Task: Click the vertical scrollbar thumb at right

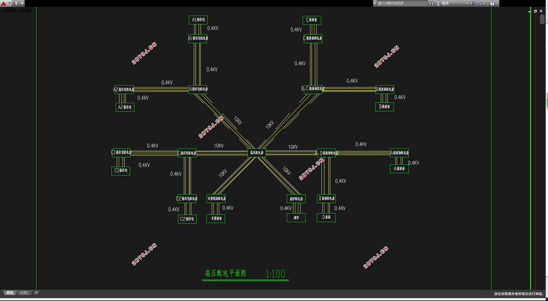Action: pos(542,19)
